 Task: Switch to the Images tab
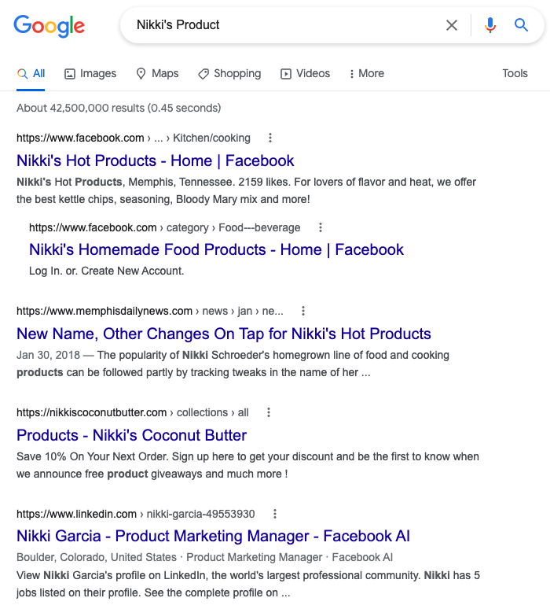(x=90, y=73)
